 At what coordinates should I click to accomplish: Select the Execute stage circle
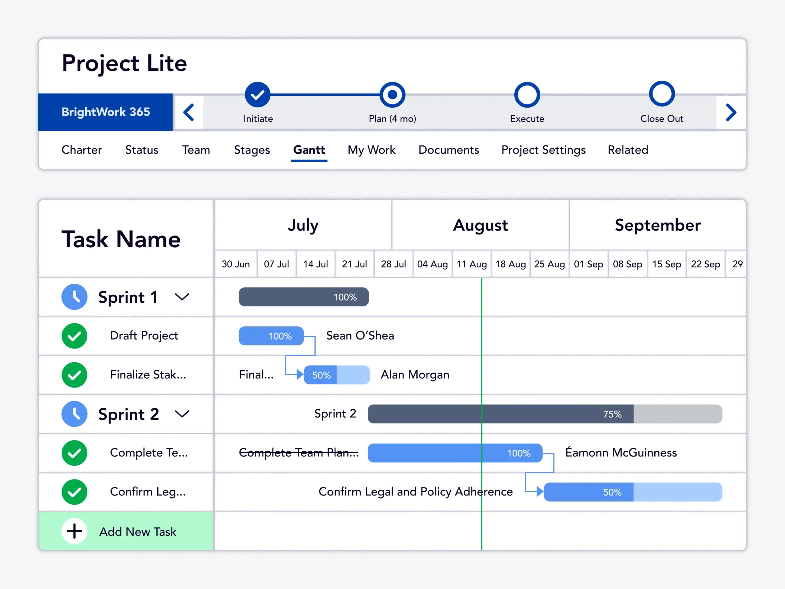click(x=527, y=95)
